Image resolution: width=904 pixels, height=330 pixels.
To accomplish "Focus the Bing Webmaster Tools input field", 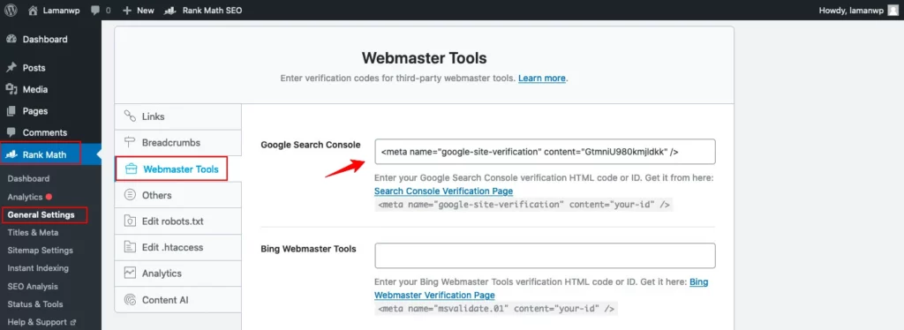I will 545,256.
